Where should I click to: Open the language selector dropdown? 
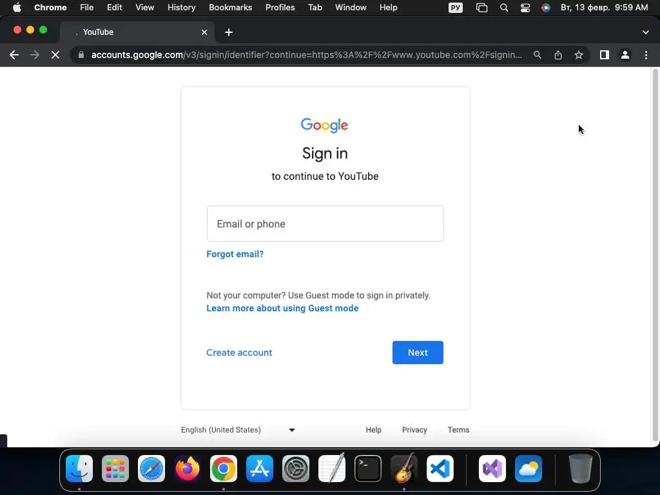coord(238,430)
